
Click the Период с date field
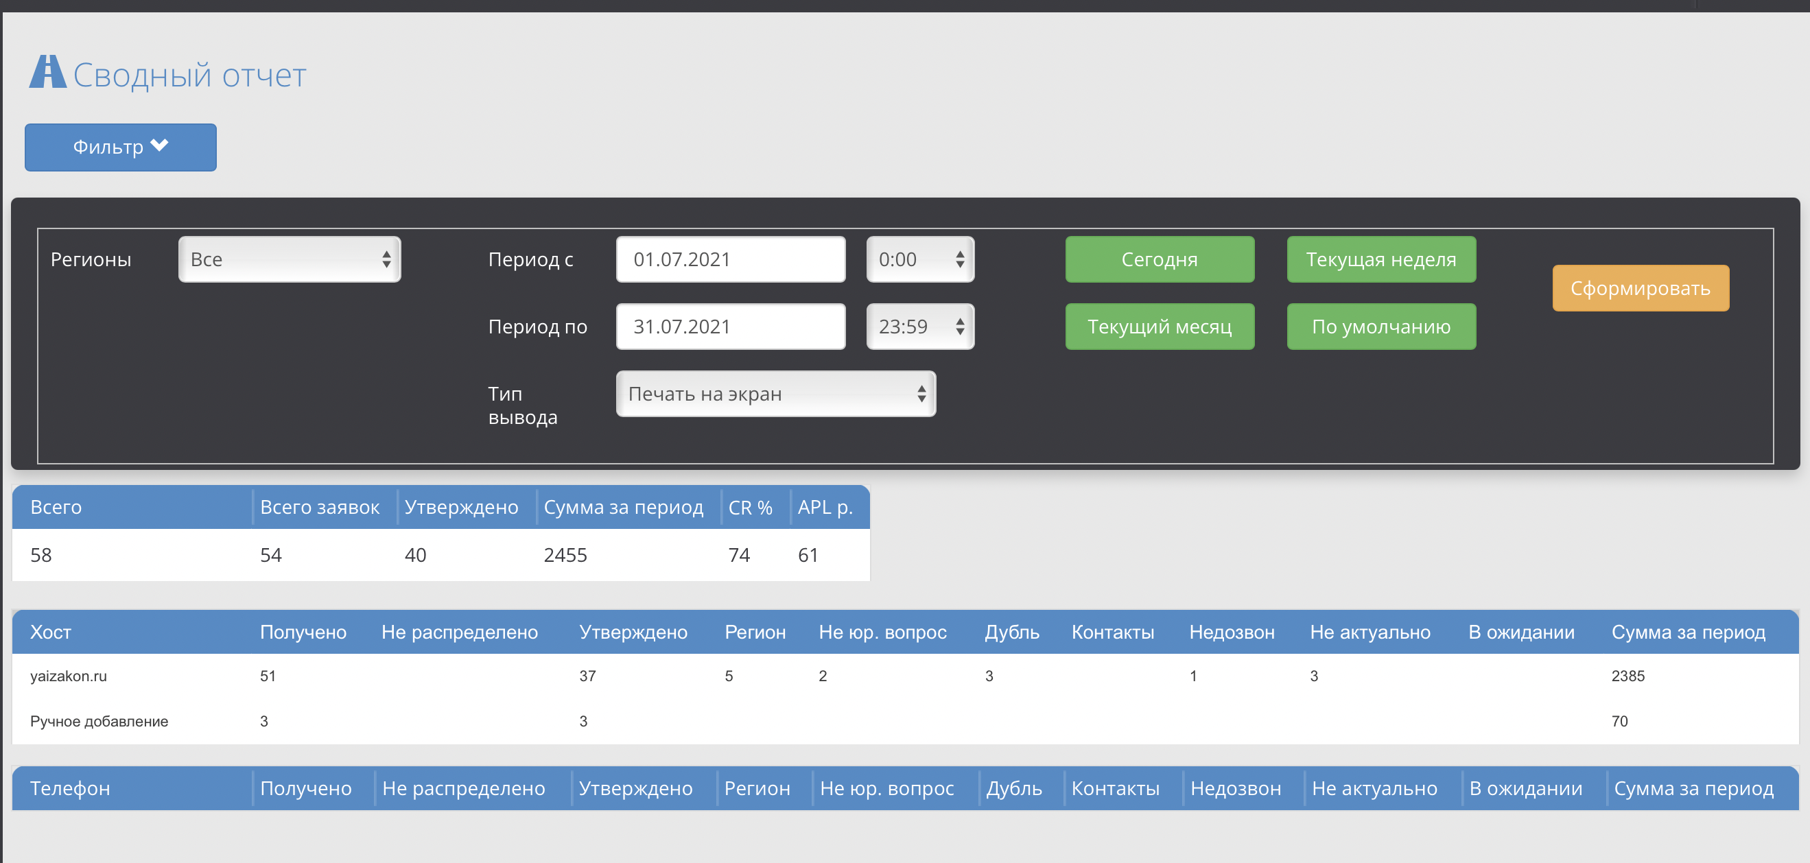click(x=730, y=259)
